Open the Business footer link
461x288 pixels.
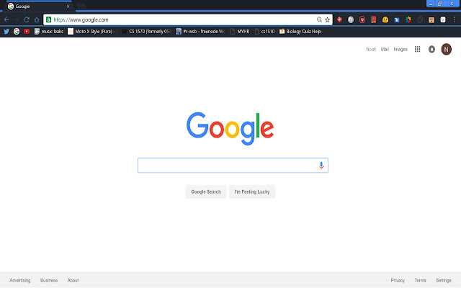click(x=49, y=280)
